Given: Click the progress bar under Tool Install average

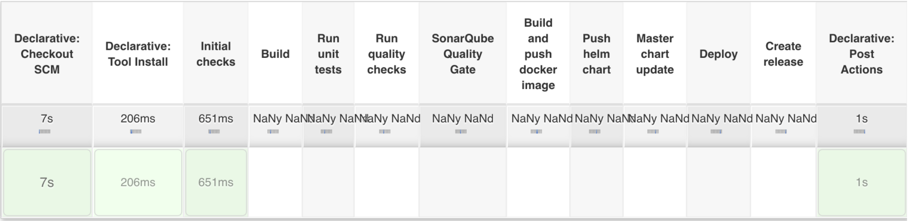Looking at the screenshot, I should [136, 132].
